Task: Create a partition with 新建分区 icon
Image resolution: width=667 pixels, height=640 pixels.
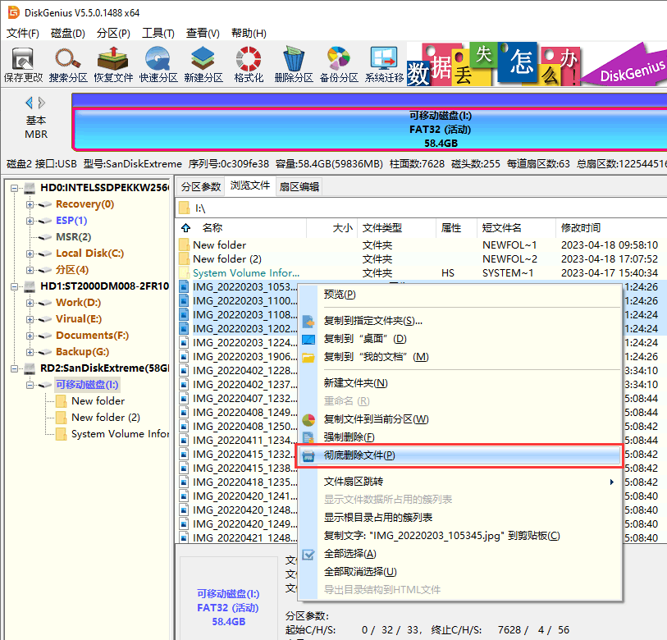Action: click(203, 64)
